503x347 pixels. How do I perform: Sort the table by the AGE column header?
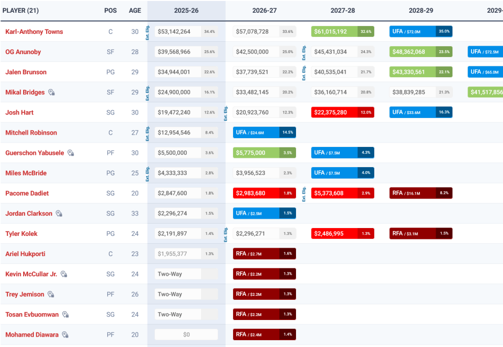(x=135, y=10)
